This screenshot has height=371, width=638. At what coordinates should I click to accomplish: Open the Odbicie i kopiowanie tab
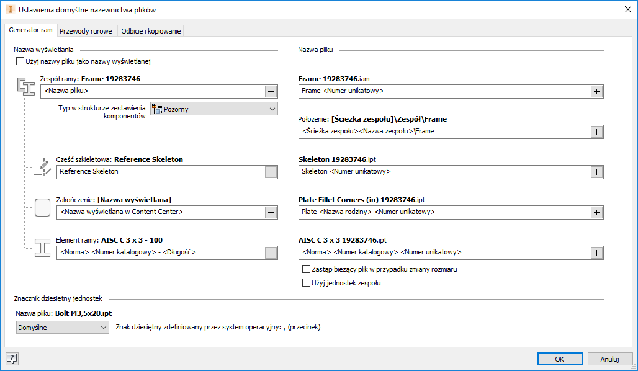point(151,31)
